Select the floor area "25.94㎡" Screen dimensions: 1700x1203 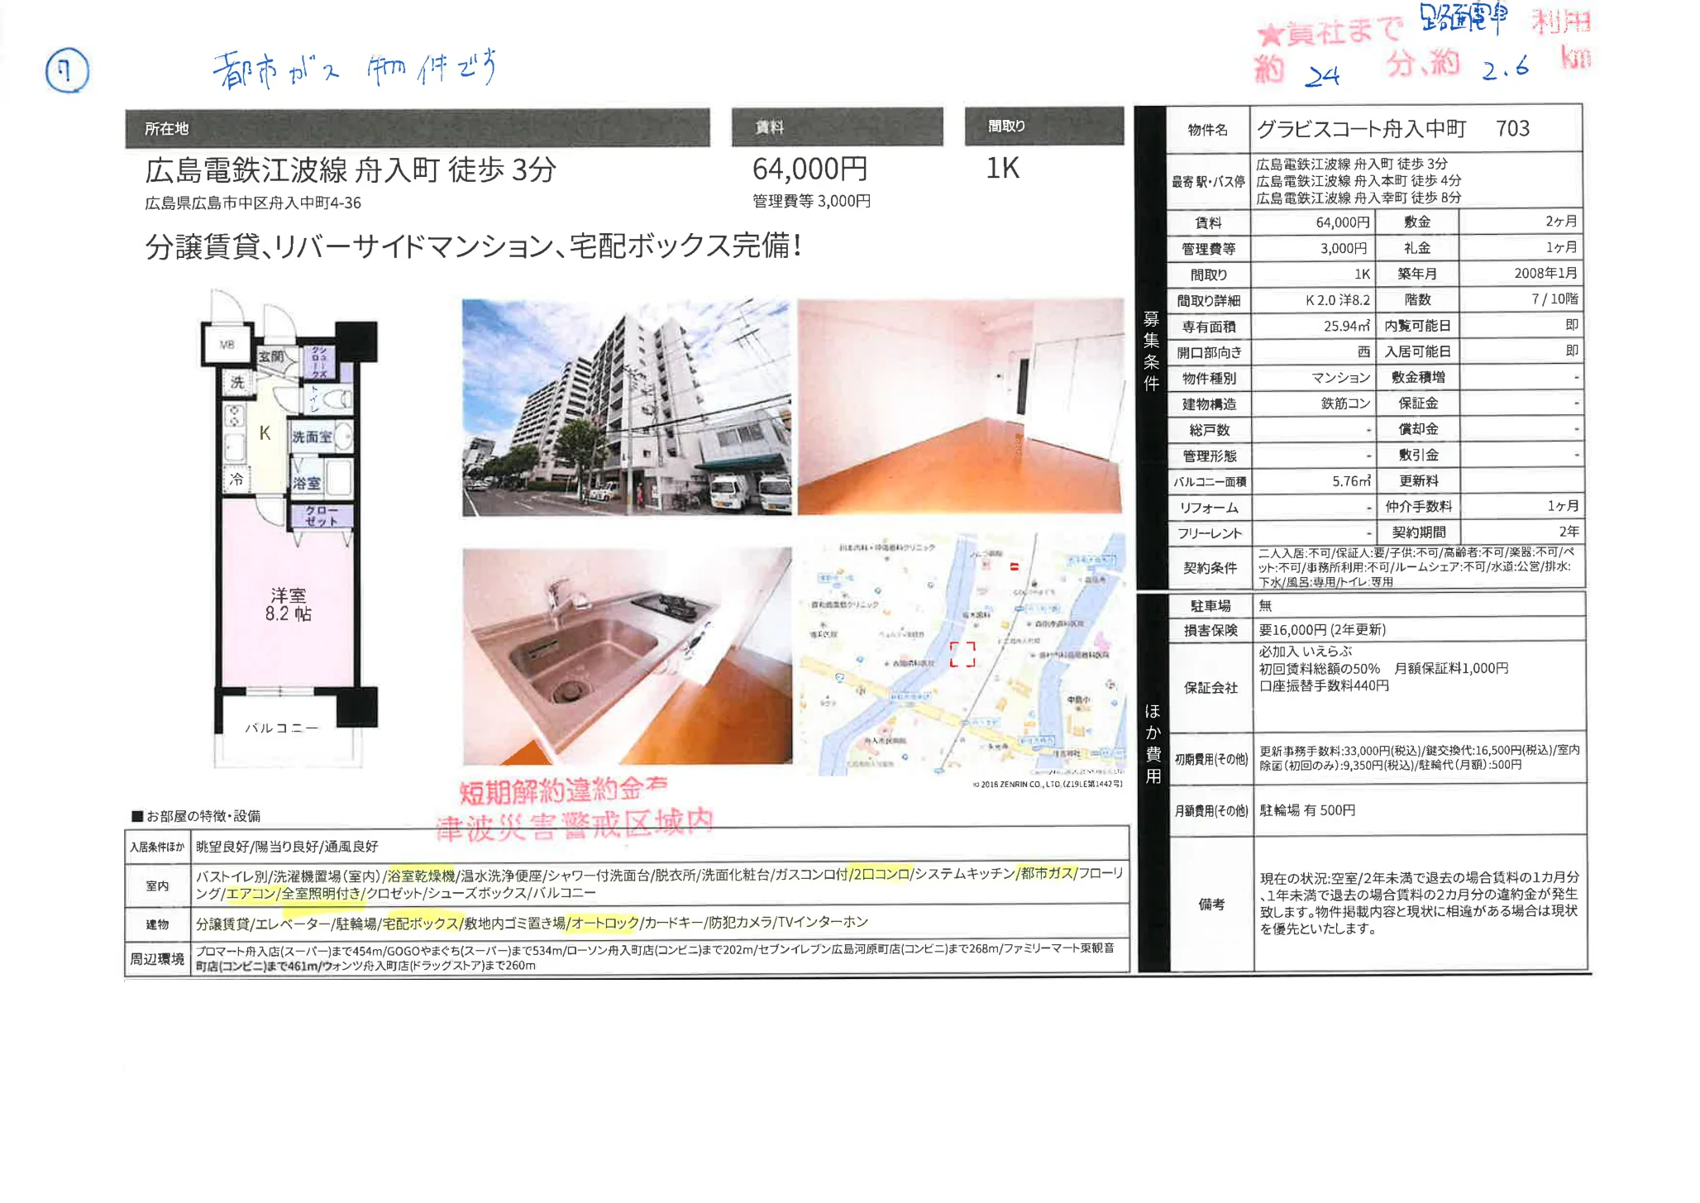tap(1347, 327)
